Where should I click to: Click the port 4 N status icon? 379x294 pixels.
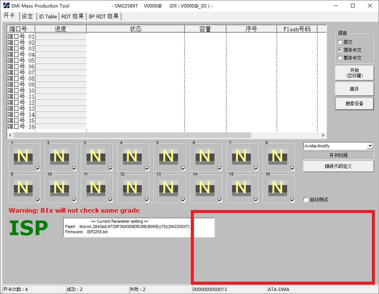[x=132, y=156]
